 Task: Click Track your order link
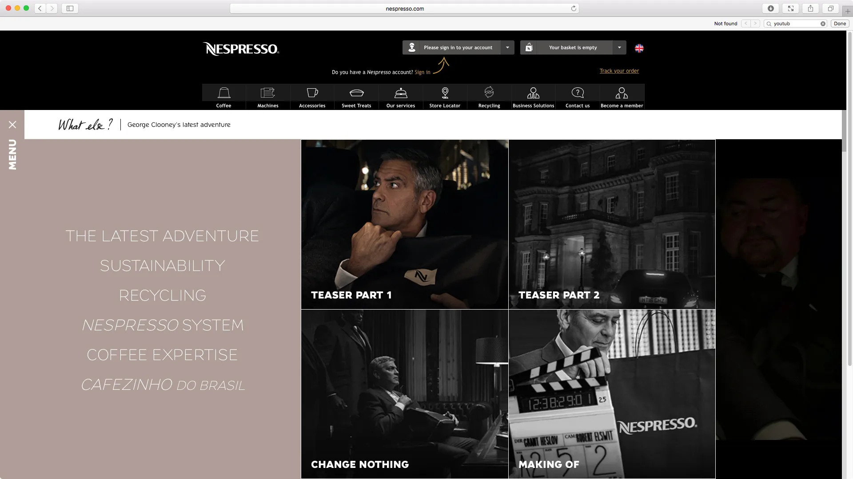(x=619, y=71)
